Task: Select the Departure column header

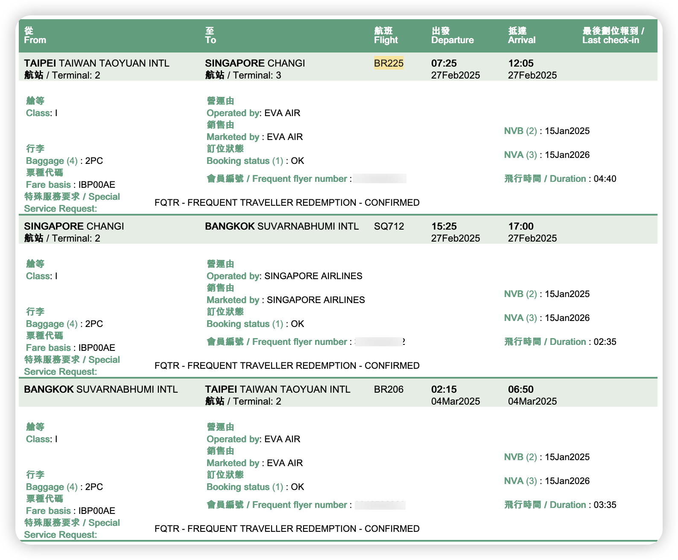Action: click(452, 40)
